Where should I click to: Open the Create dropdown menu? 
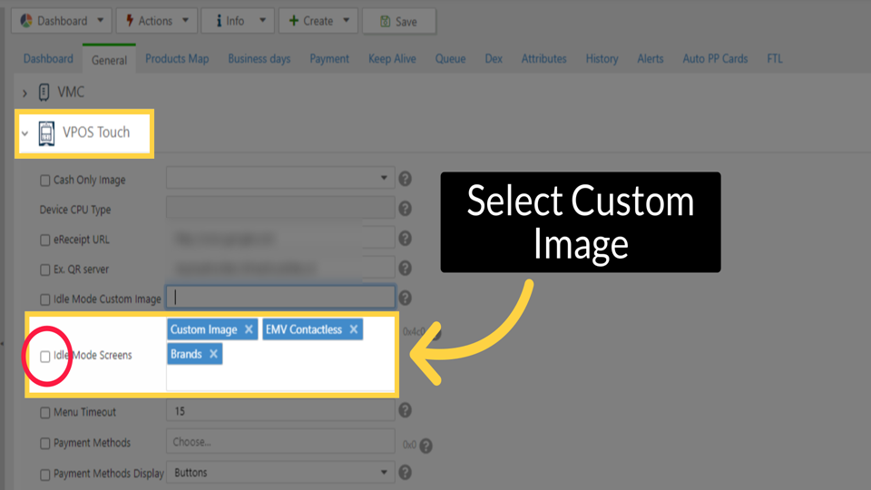(x=318, y=21)
